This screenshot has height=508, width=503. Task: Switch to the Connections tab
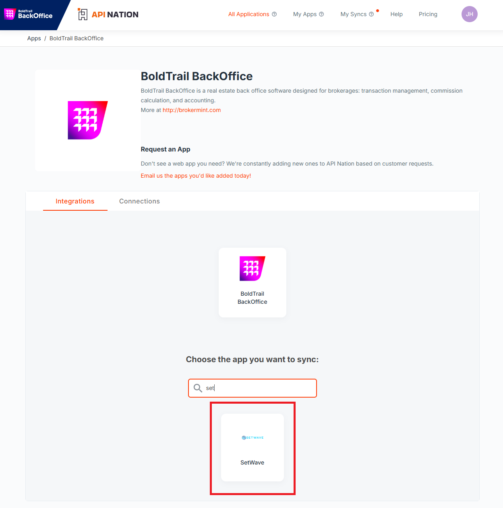coord(139,201)
